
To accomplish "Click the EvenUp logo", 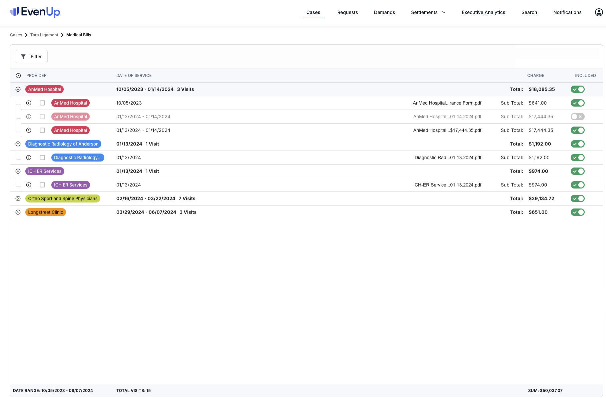I will point(35,12).
